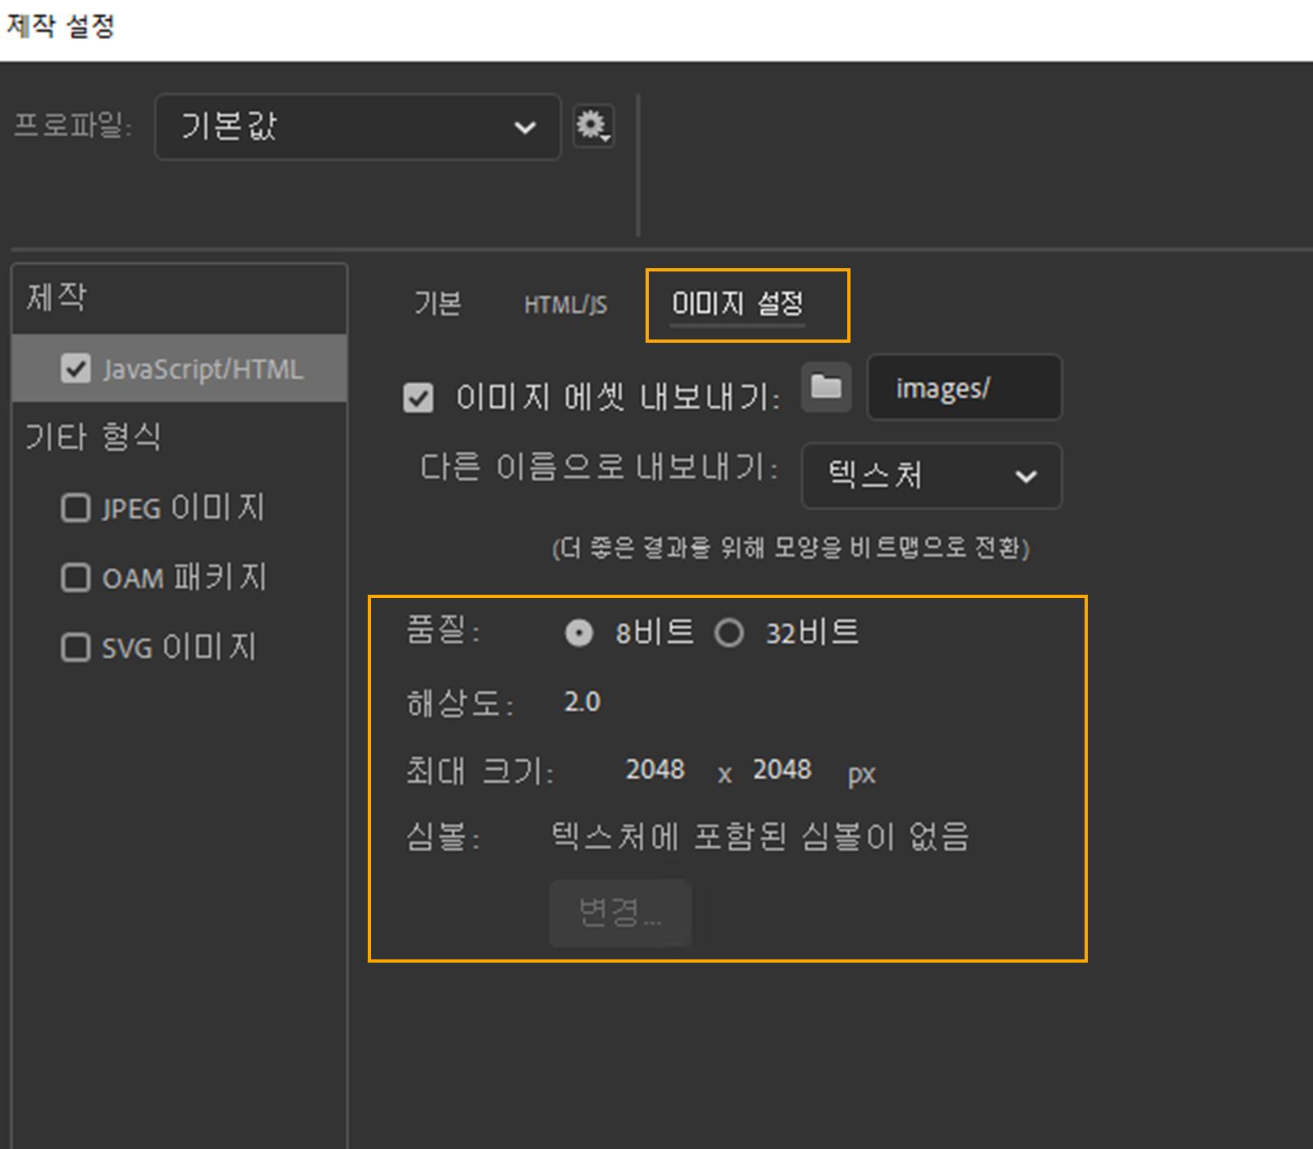Viewport: 1313px width, 1149px height.
Task: Click the 변경... button under 심볼
Action: click(620, 912)
